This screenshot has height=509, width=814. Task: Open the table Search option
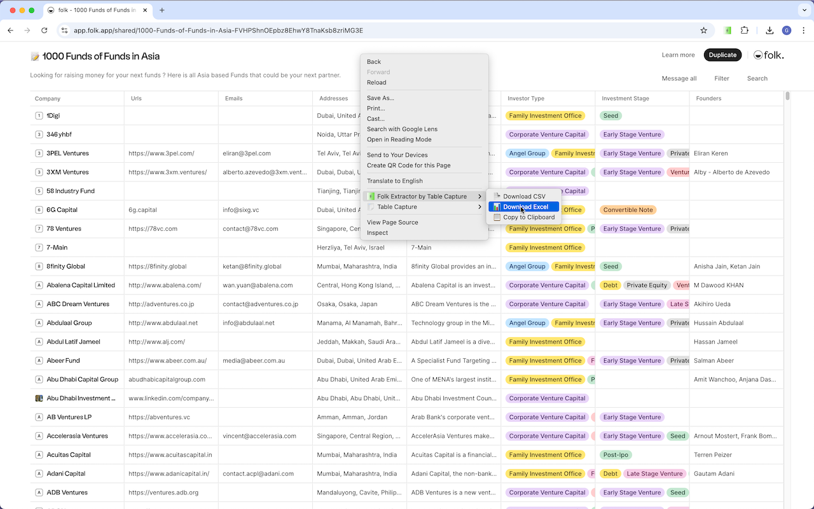click(x=757, y=79)
